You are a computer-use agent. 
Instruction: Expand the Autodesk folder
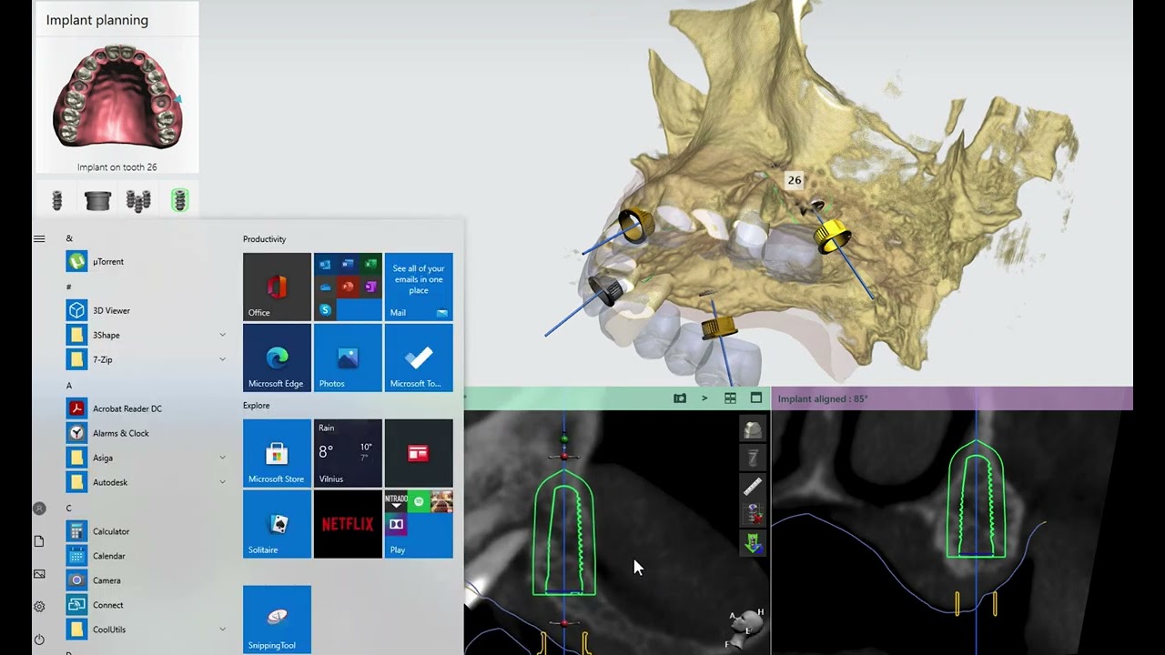(x=146, y=483)
